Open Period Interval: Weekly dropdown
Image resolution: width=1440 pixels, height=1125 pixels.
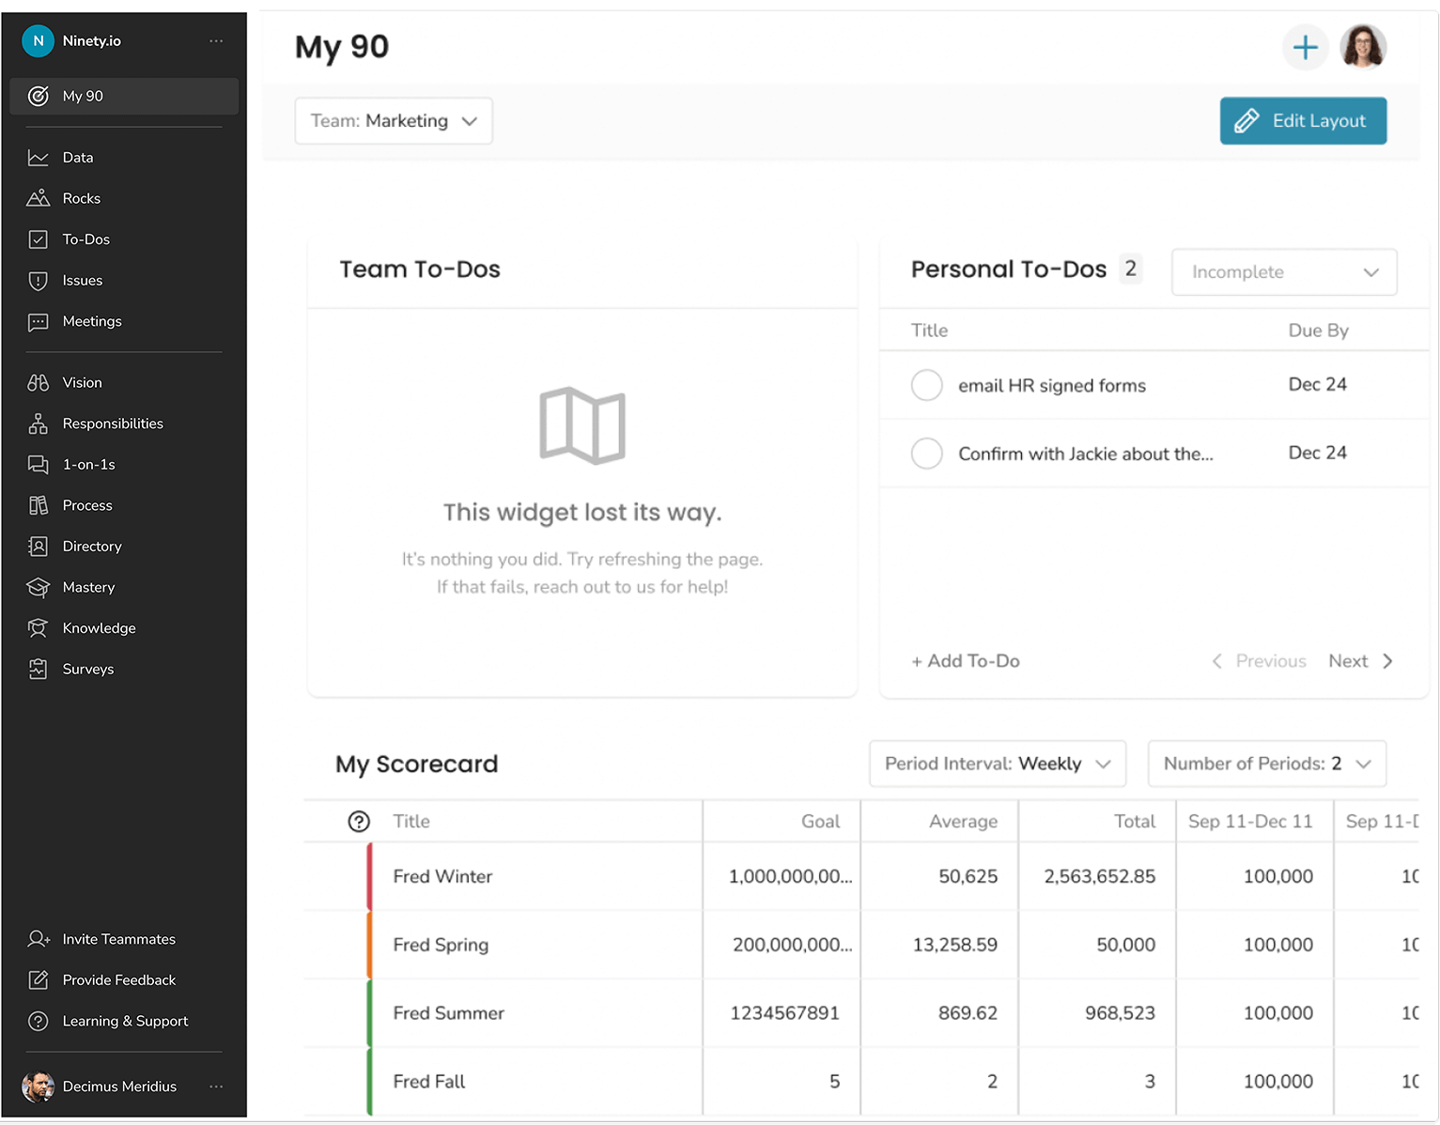[996, 763]
